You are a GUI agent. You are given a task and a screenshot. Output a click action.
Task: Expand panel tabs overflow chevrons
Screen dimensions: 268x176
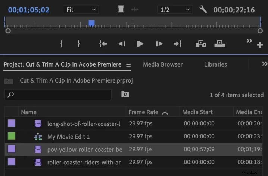click(265, 64)
